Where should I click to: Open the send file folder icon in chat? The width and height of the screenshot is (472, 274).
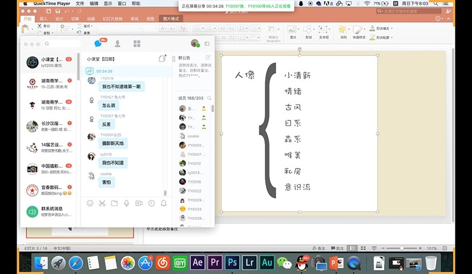click(x=114, y=203)
